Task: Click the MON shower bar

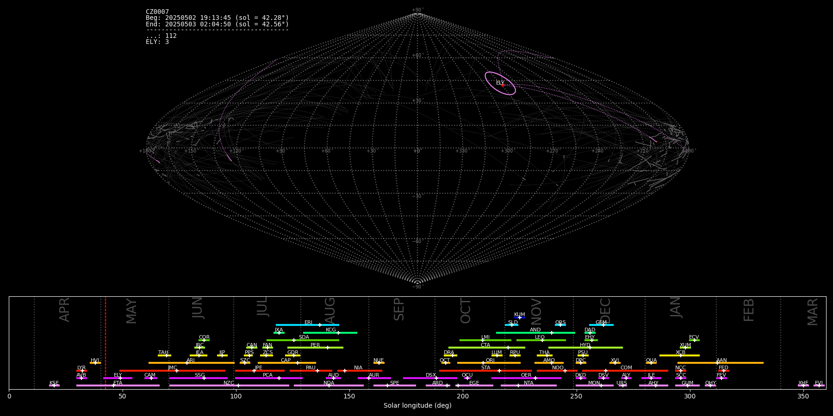Action: tap(594, 385)
